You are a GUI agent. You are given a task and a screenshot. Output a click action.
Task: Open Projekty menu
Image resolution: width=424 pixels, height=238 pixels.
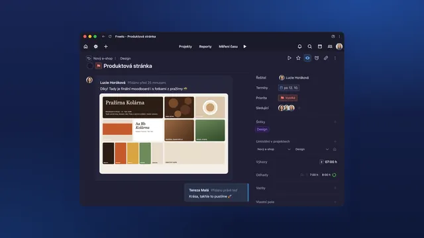[x=185, y=46]
